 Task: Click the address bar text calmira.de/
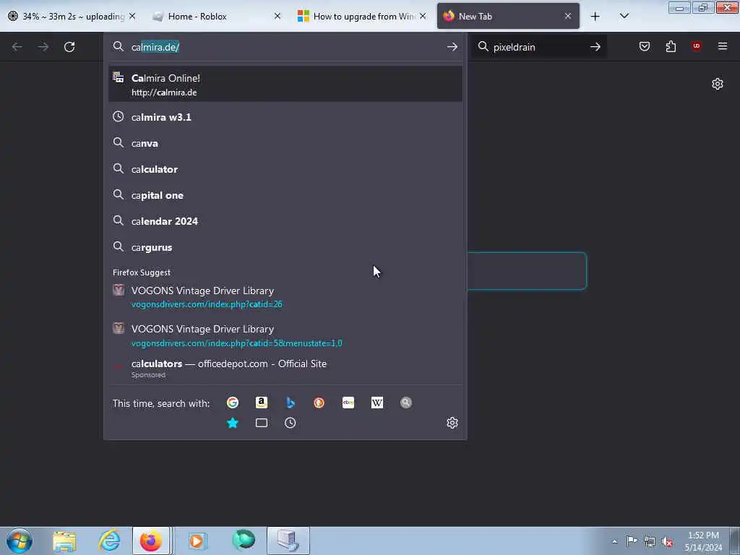(155, 47)
